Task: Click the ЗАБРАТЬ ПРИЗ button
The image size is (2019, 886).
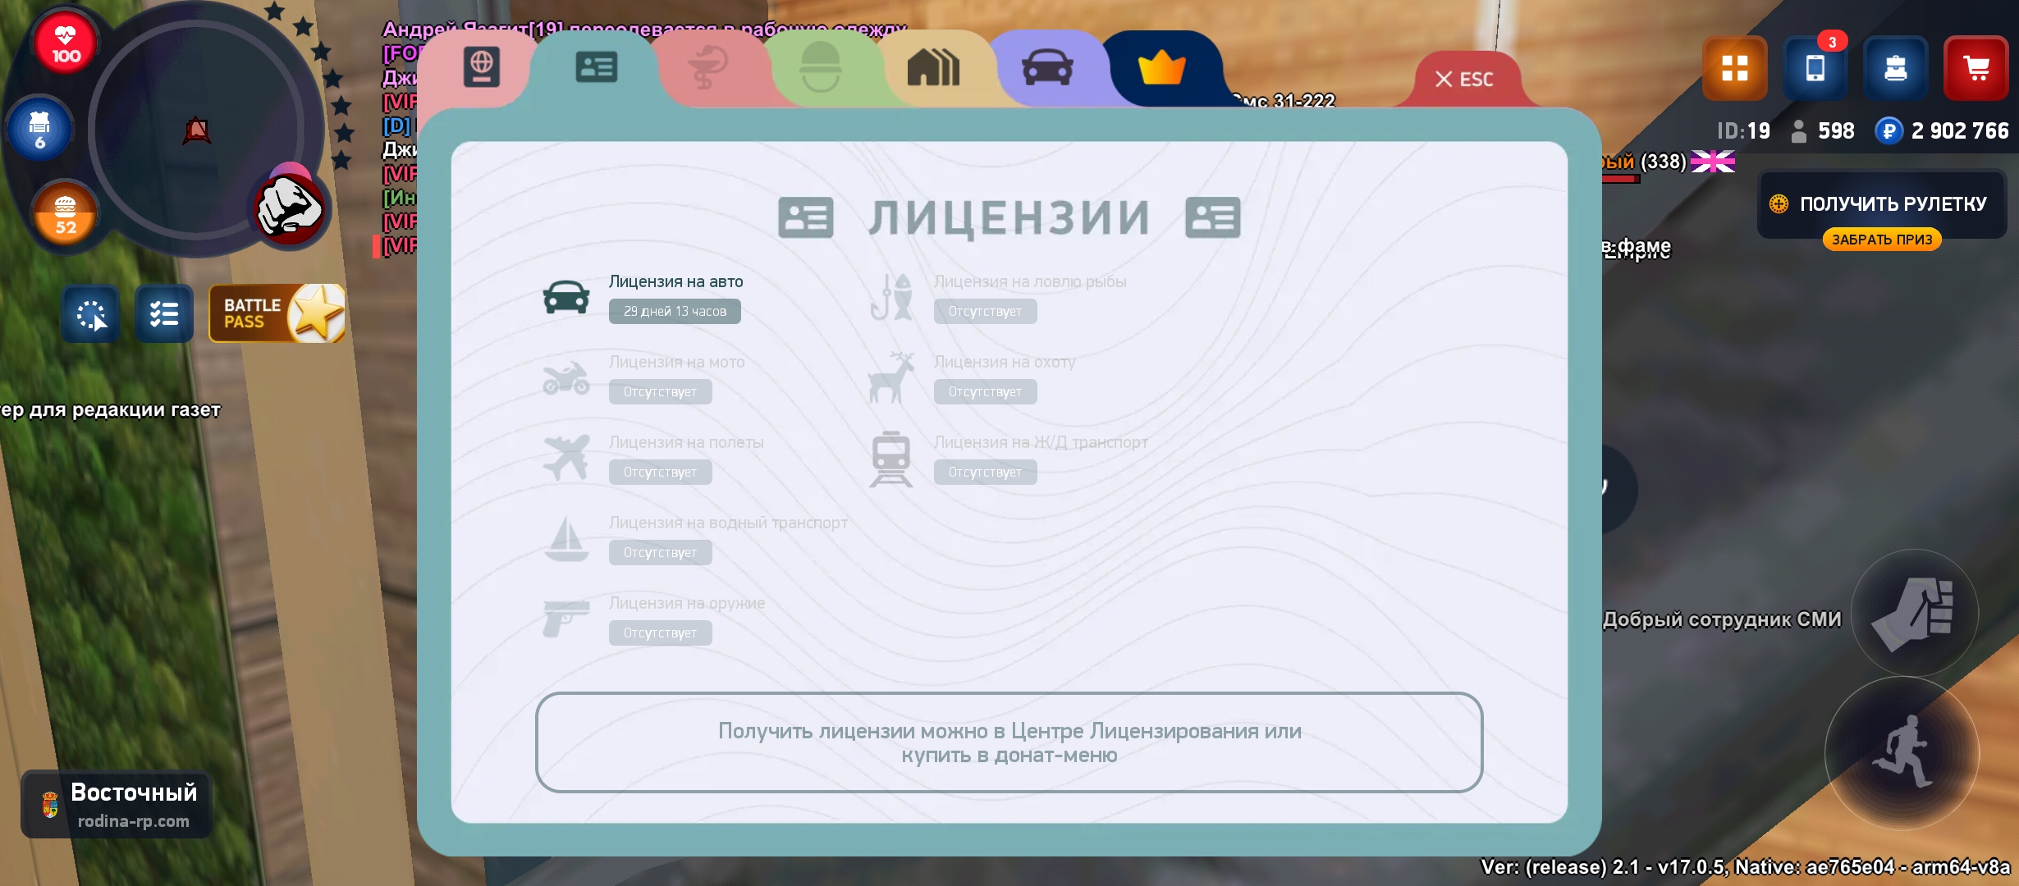Action: click(x=1881, y=240)
